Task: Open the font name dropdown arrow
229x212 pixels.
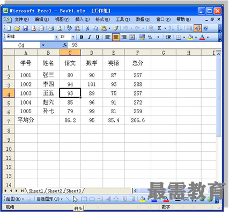Action: tap(56, 37)
